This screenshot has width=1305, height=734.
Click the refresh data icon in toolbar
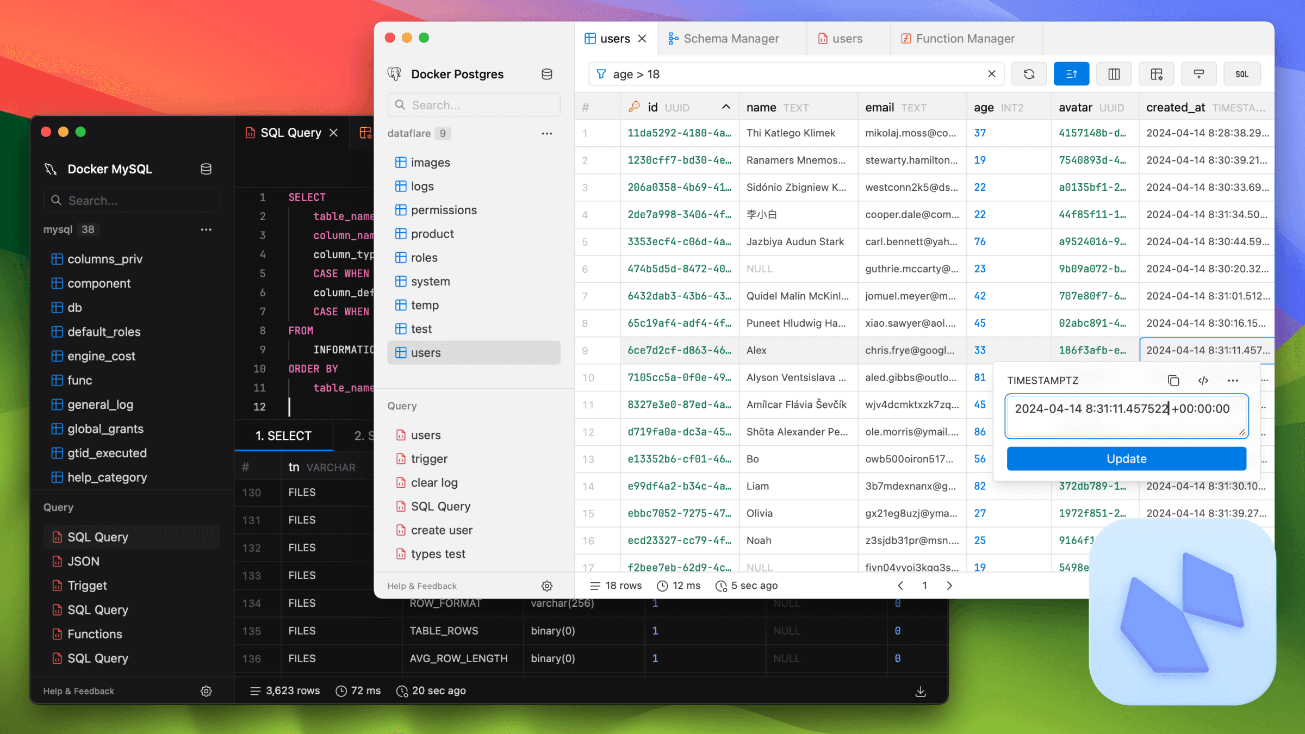[x=1029, y=74]
